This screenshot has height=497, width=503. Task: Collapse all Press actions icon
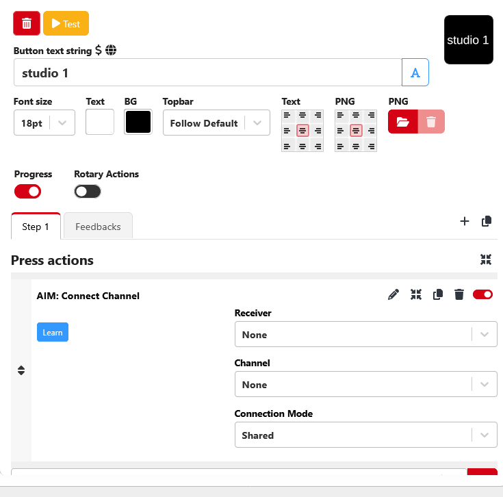486,259
